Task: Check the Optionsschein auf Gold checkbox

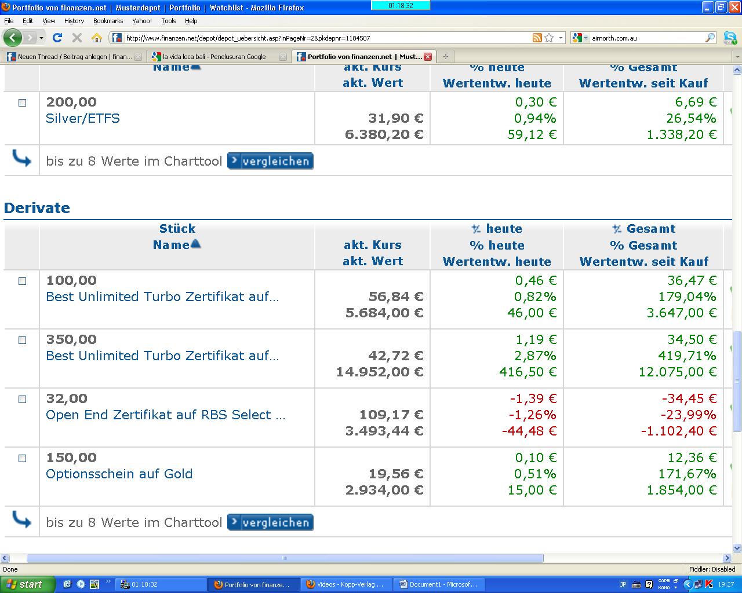Action: pyautogui.click(x=23, y=458)
